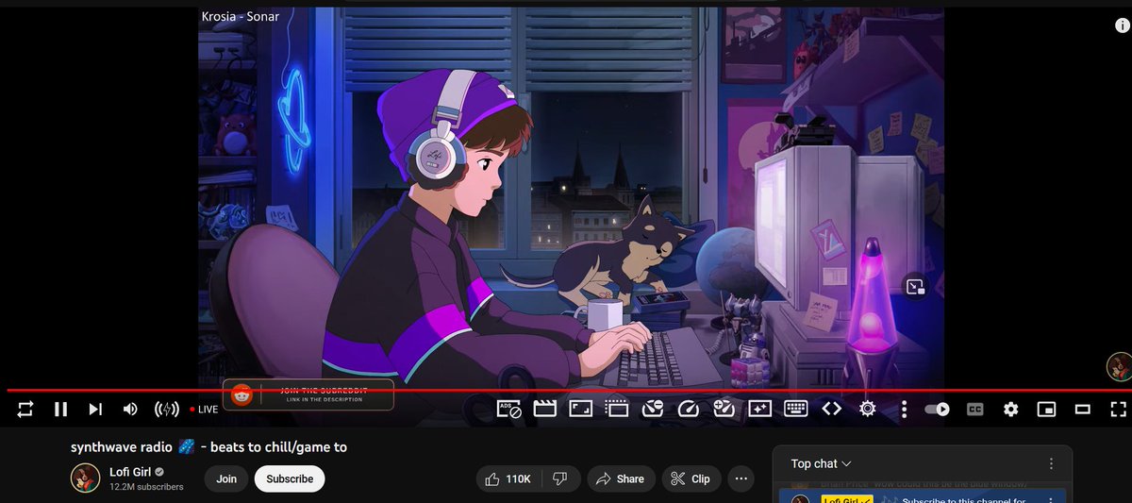
Task: Share the video
Action: 619,478
